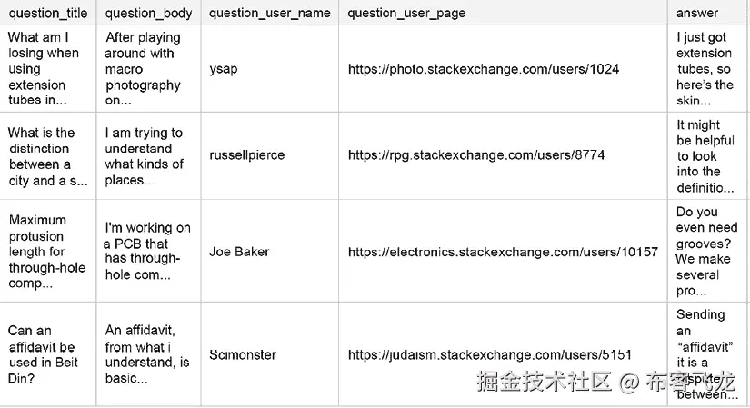The width and height of the screenshot is (750, 408).
Task: Click the city distinction question title cell
Action: click(x=45, y=156)
